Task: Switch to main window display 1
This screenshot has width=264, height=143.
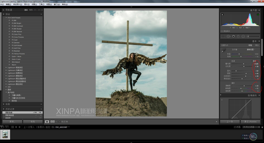Action: 2,127
